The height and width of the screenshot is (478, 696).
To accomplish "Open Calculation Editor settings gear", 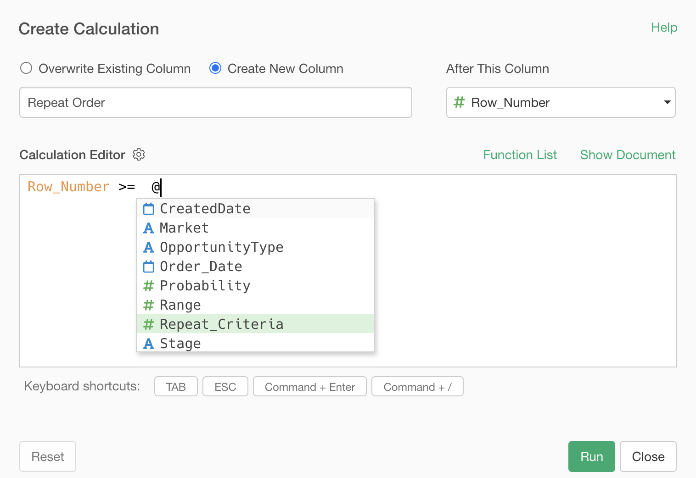I will (x=139, y=155).
